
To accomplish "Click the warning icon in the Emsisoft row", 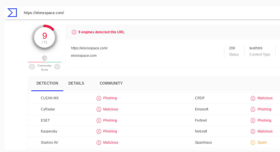I will pos(253,110).
